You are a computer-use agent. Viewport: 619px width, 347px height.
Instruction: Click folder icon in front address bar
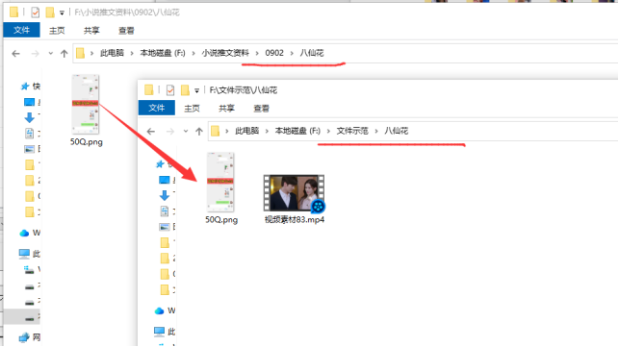tap(215, 131)
